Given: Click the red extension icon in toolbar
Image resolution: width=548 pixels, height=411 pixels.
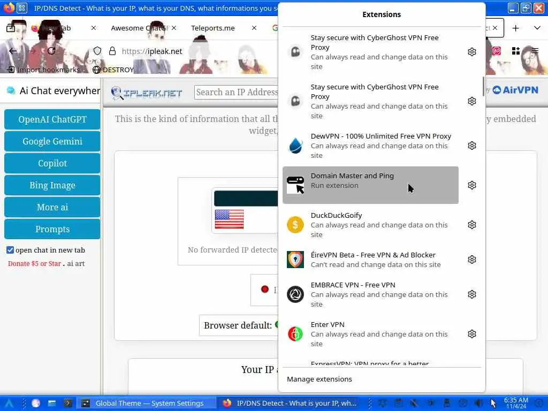Looking at the screenshot, I should [x=496, y=51].
